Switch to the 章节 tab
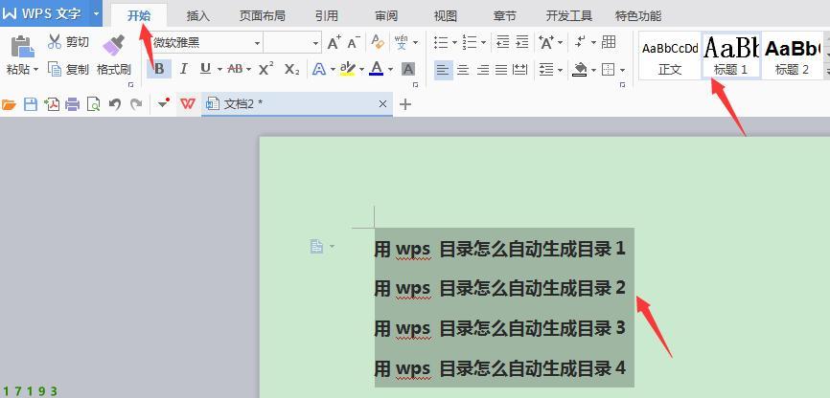 tap(504, 16)
